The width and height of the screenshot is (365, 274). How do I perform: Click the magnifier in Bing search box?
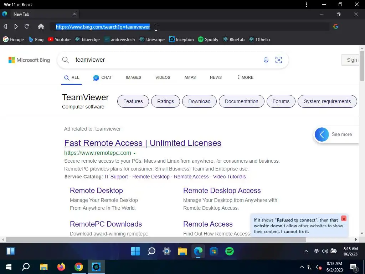[66, 60]
